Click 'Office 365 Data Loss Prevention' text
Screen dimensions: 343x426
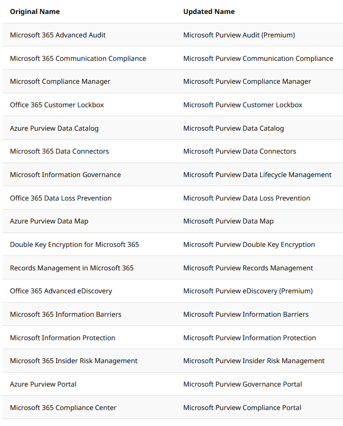(x=61, y=198)
